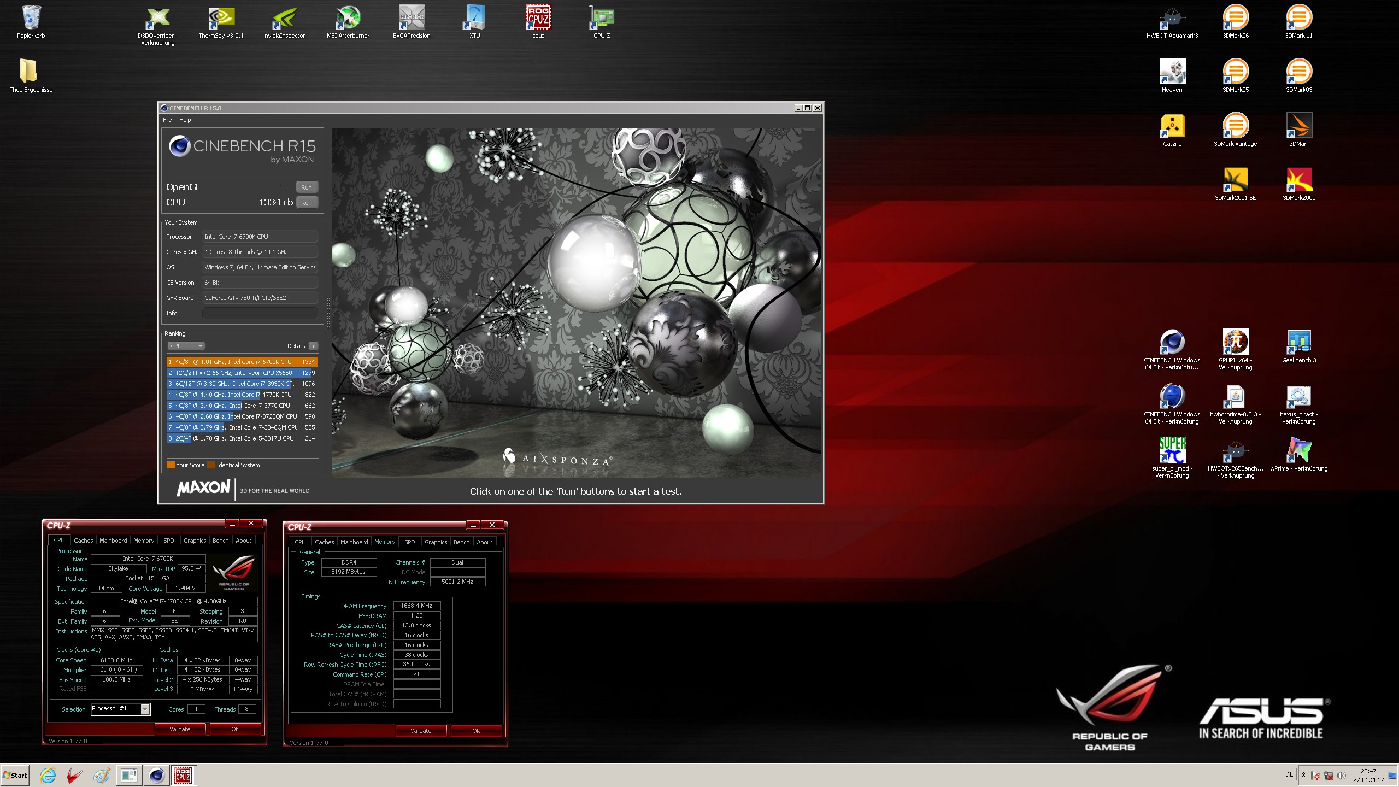This screenshot has width=1399, height=787.
Task: Click the volume speaker tray icon
Action: click(x=1342, y=776)
